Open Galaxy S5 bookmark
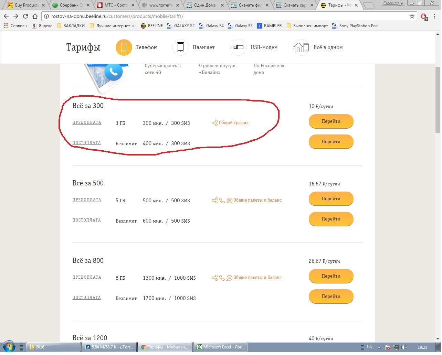 point(240,26)
